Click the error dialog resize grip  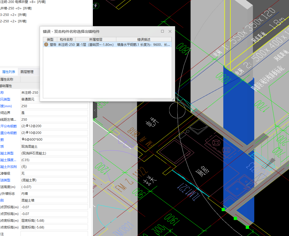coord(173,100)
